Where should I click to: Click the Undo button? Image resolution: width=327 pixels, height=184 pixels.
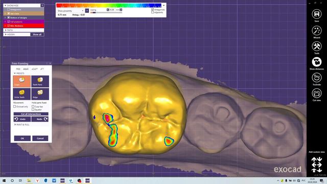[x=22, y=119]
